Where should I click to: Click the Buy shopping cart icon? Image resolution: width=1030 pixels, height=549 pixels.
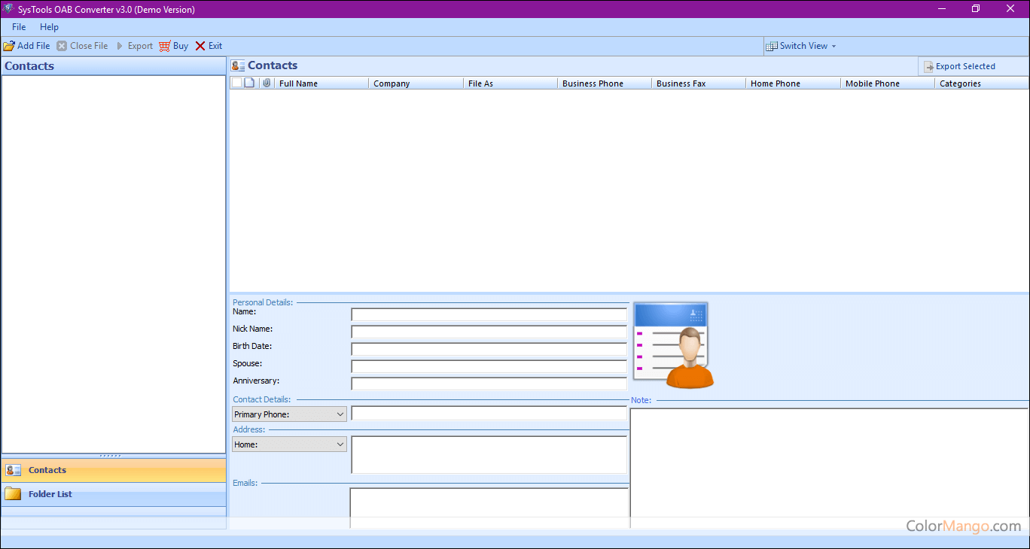click(x=165, y=46)
